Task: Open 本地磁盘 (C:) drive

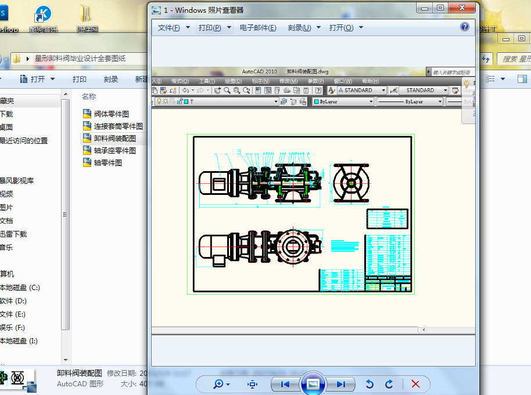Action: click(20, 288)
